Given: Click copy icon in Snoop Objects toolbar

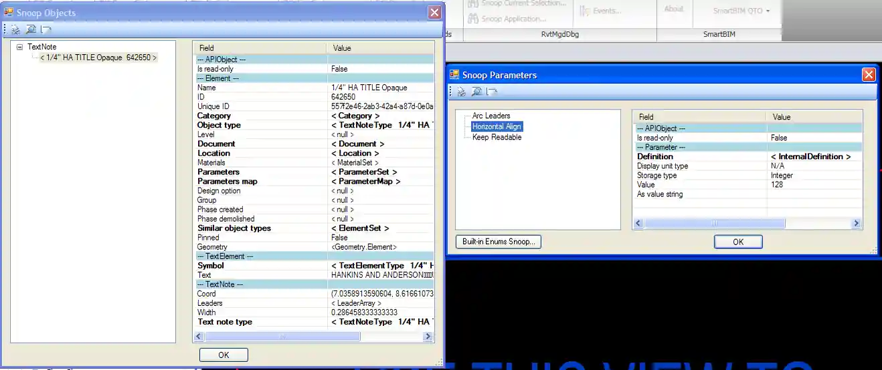Looking at the screenshot, I should pyautogui.click(x=46, y=29).
